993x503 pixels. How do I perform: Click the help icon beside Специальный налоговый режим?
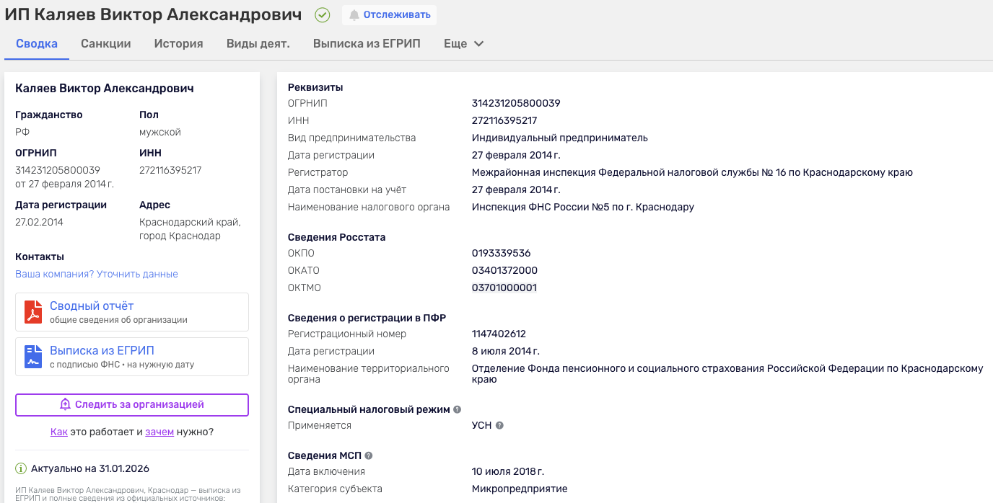[457, 409]
